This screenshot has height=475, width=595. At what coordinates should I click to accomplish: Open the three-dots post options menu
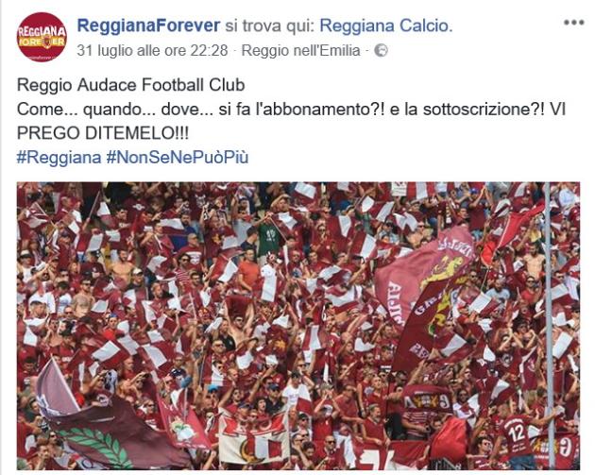574,23
